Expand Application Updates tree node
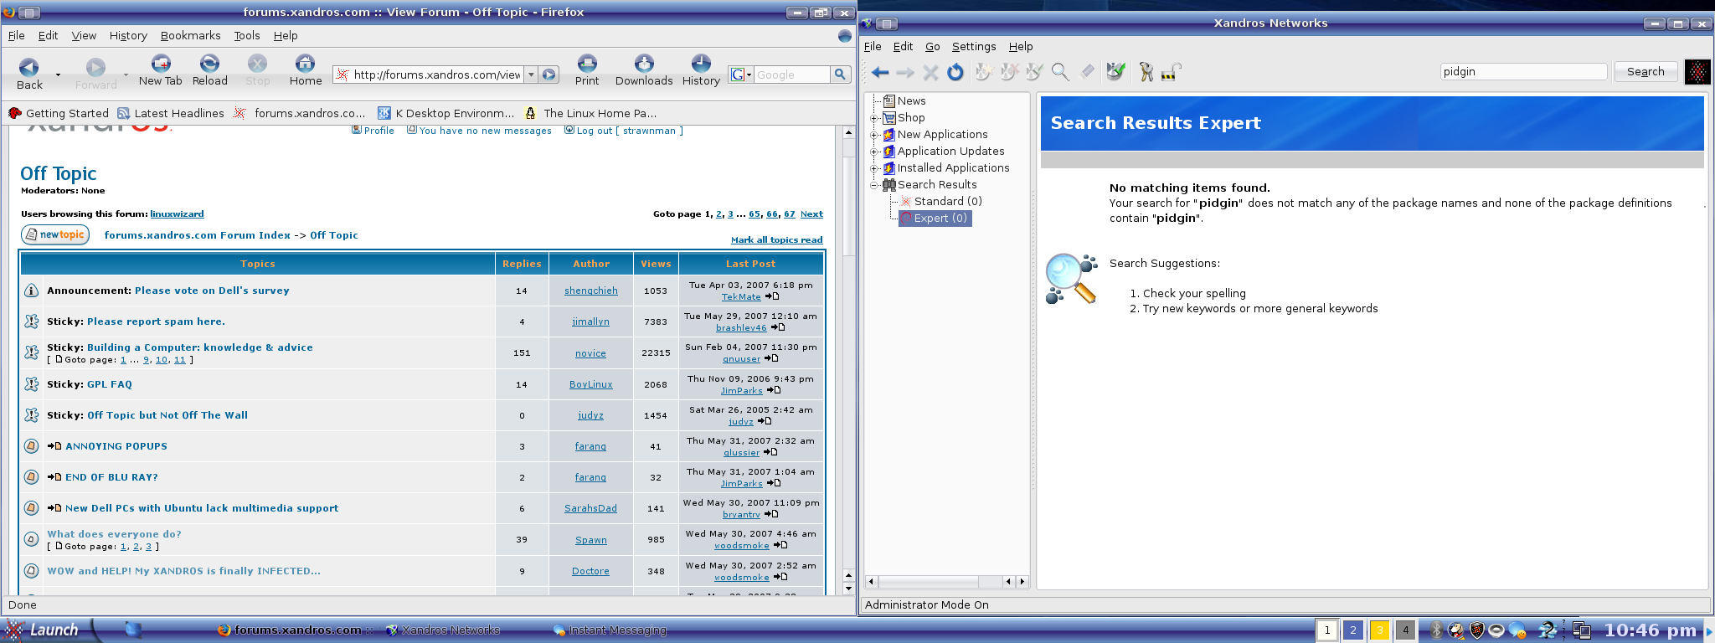Viewport: 1715px width, 643px height. [x=873, y=152]
